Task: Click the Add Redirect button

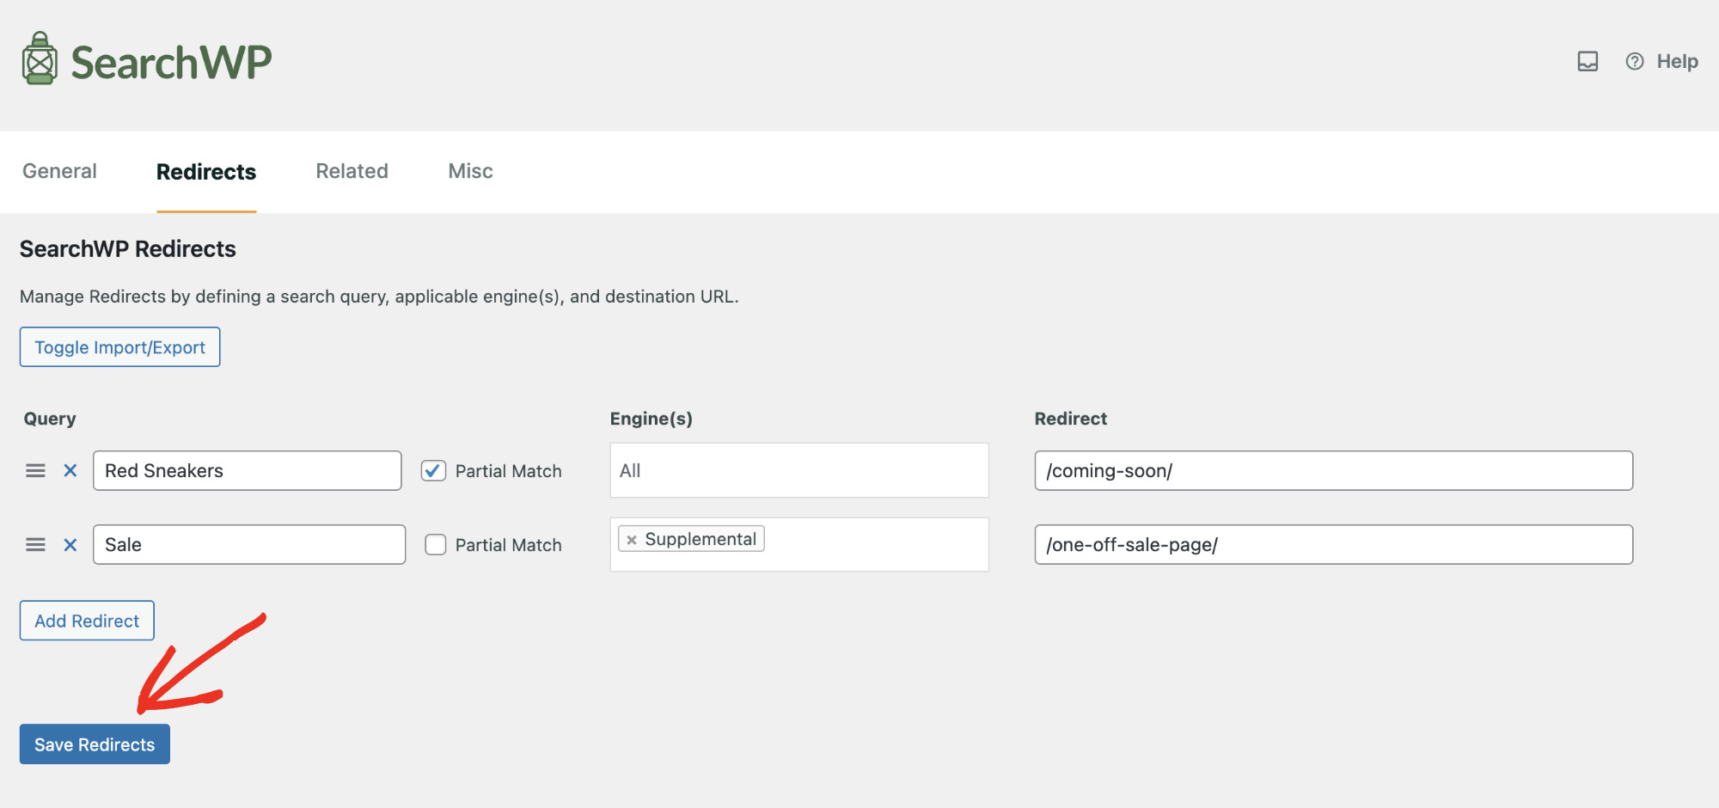Action: pyautogui.click(x=86, y=621)
